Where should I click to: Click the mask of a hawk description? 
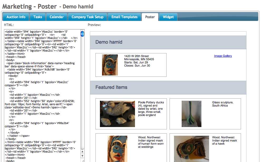[x=225, y=140]
